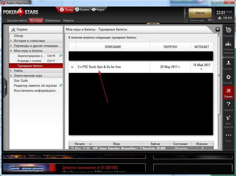Click the ОПИСАНИЕ column header
236x176 pixels.
pos(113,47)
